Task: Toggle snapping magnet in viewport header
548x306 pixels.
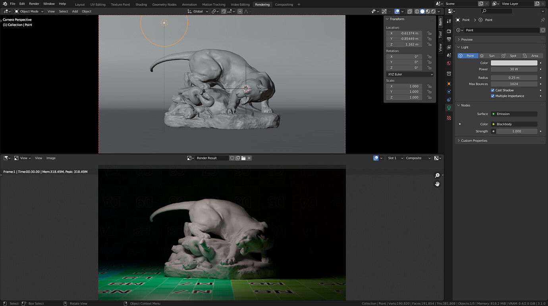Action: [224, 11]
